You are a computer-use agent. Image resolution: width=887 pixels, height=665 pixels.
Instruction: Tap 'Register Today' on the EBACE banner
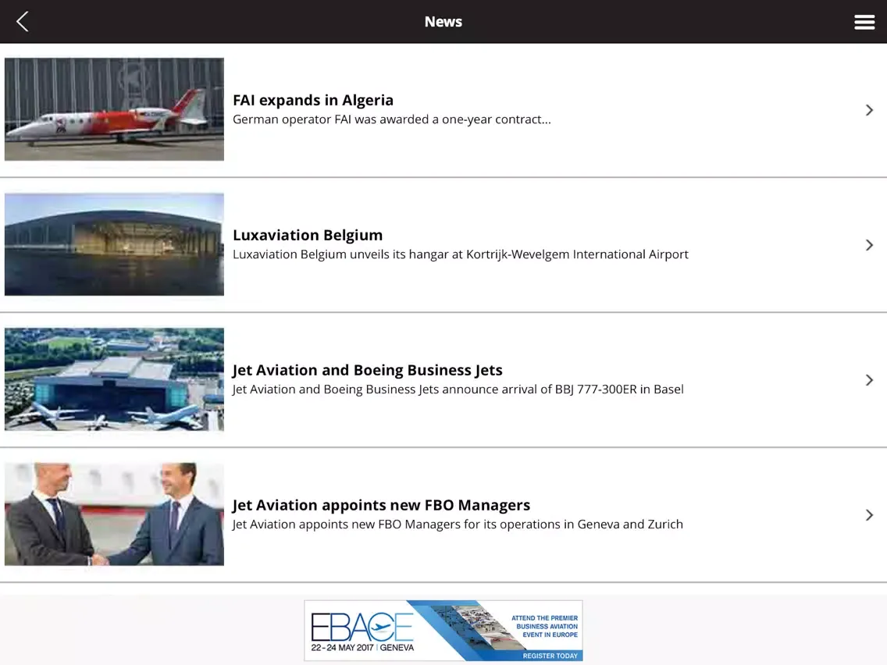(550, 656)
